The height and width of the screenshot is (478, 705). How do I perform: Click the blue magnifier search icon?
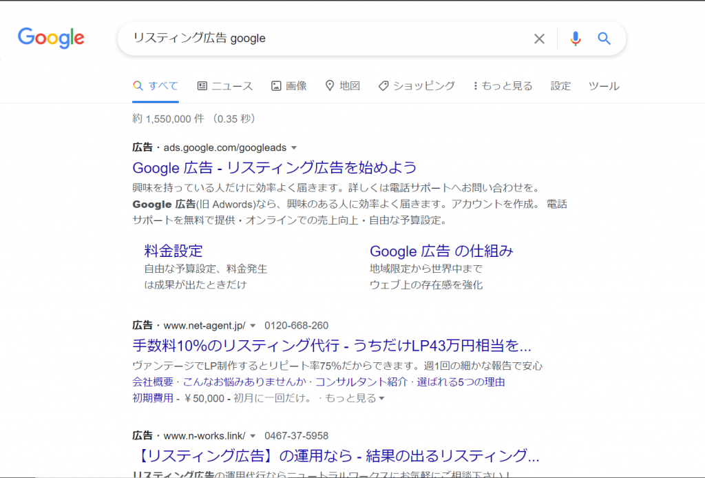coord(604,39)
